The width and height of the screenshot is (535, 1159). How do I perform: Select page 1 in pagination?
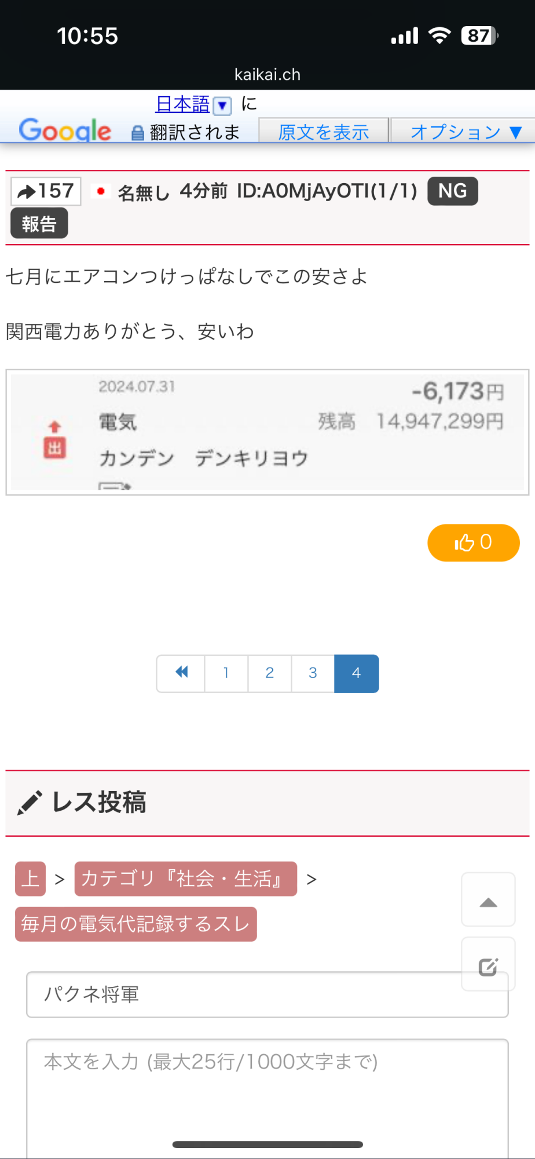point(226,673)
